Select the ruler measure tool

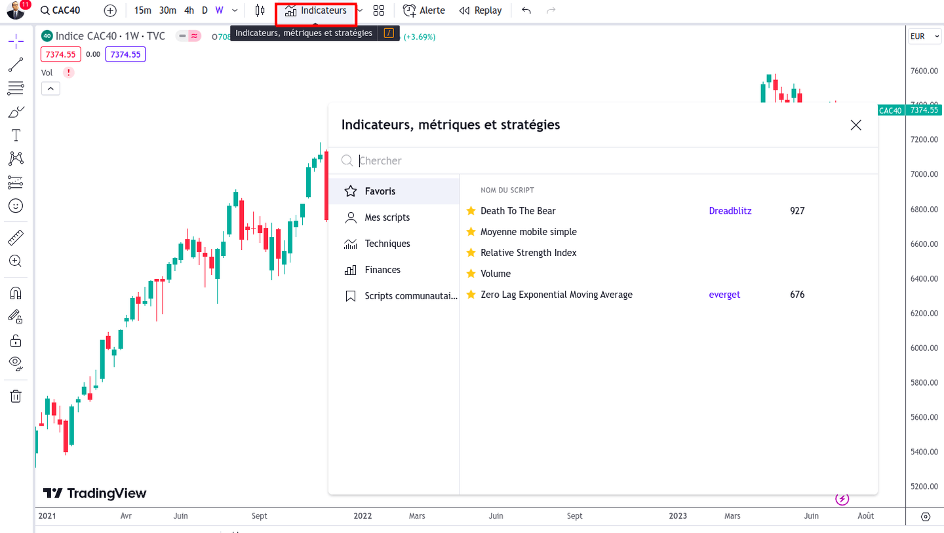[16, 237]
